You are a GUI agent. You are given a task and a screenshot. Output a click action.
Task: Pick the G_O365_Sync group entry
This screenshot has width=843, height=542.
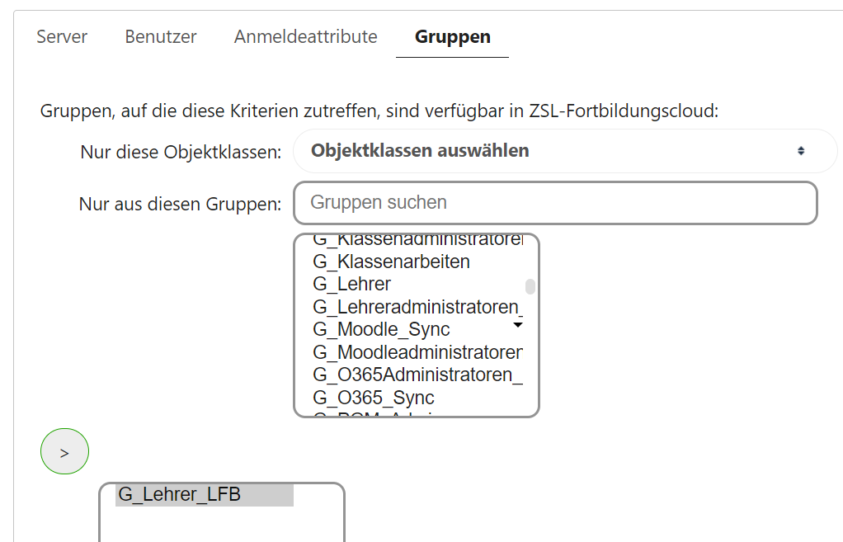click(x=374, y=398)
